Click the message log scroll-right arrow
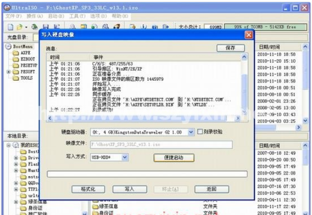The height and width of the screenshot is (215, 312). tap(237, 118)
